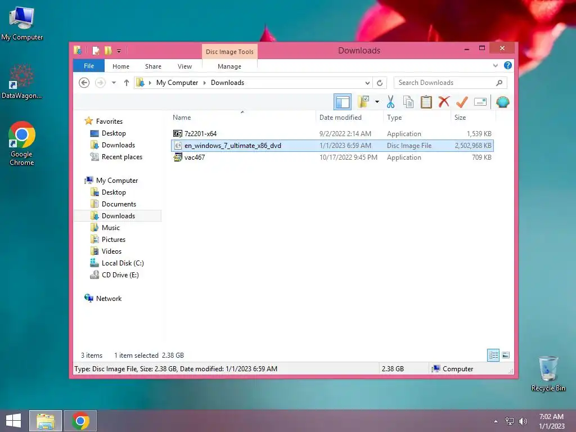
Task: Click the Up one level arrow
Action: click(127, 83)
